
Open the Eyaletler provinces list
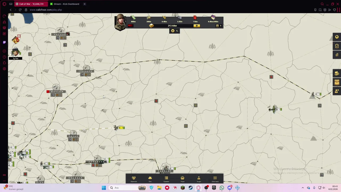click(166, 179)
